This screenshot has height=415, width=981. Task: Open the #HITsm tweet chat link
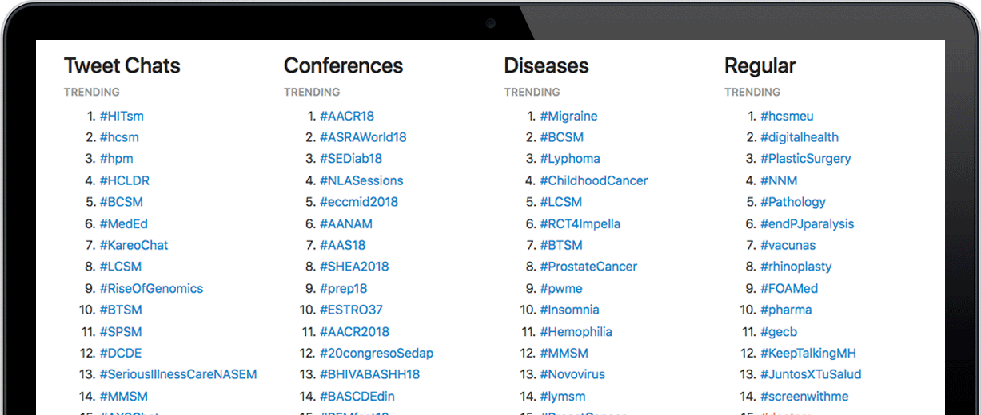coord(122,116)
